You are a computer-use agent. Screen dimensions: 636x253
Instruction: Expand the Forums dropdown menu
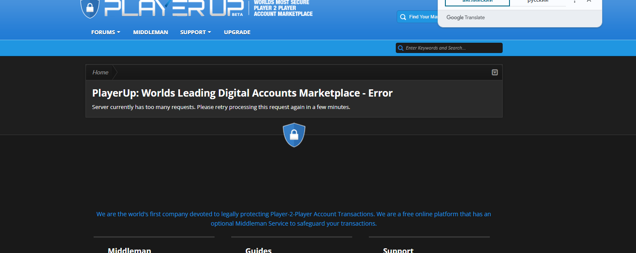(x=106, y=32)
